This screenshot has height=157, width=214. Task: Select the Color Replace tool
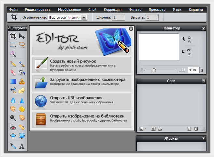13,90
